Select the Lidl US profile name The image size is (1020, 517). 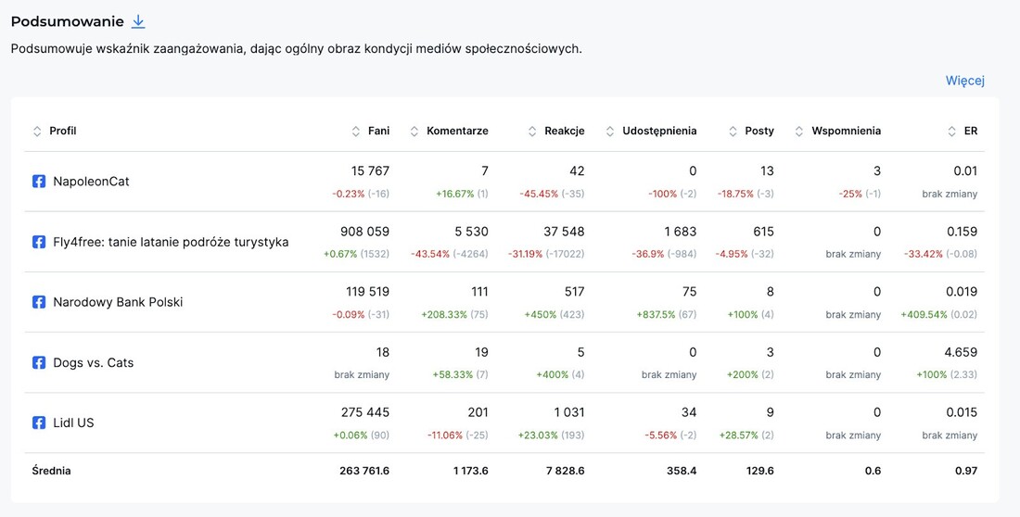coord(73,422)
